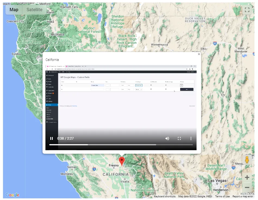Click the Las Vegas label
The height and width of the screenshot is (200, 258).
pyautogui.click(x=217, y=181)
